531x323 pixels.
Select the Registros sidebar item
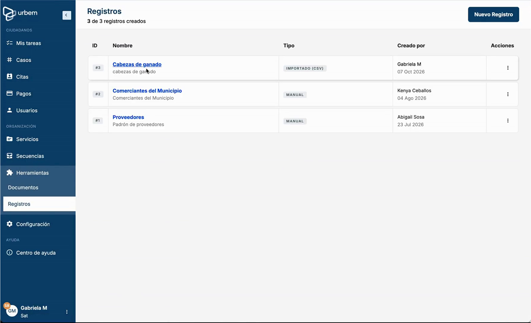tap(39, 204)
